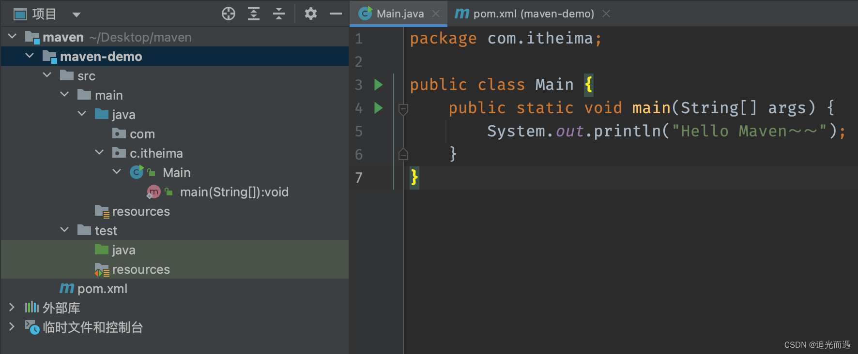Click the "Hello Maven~~" string literal
Screen dimensions: 858x354
tap(749, 131)
